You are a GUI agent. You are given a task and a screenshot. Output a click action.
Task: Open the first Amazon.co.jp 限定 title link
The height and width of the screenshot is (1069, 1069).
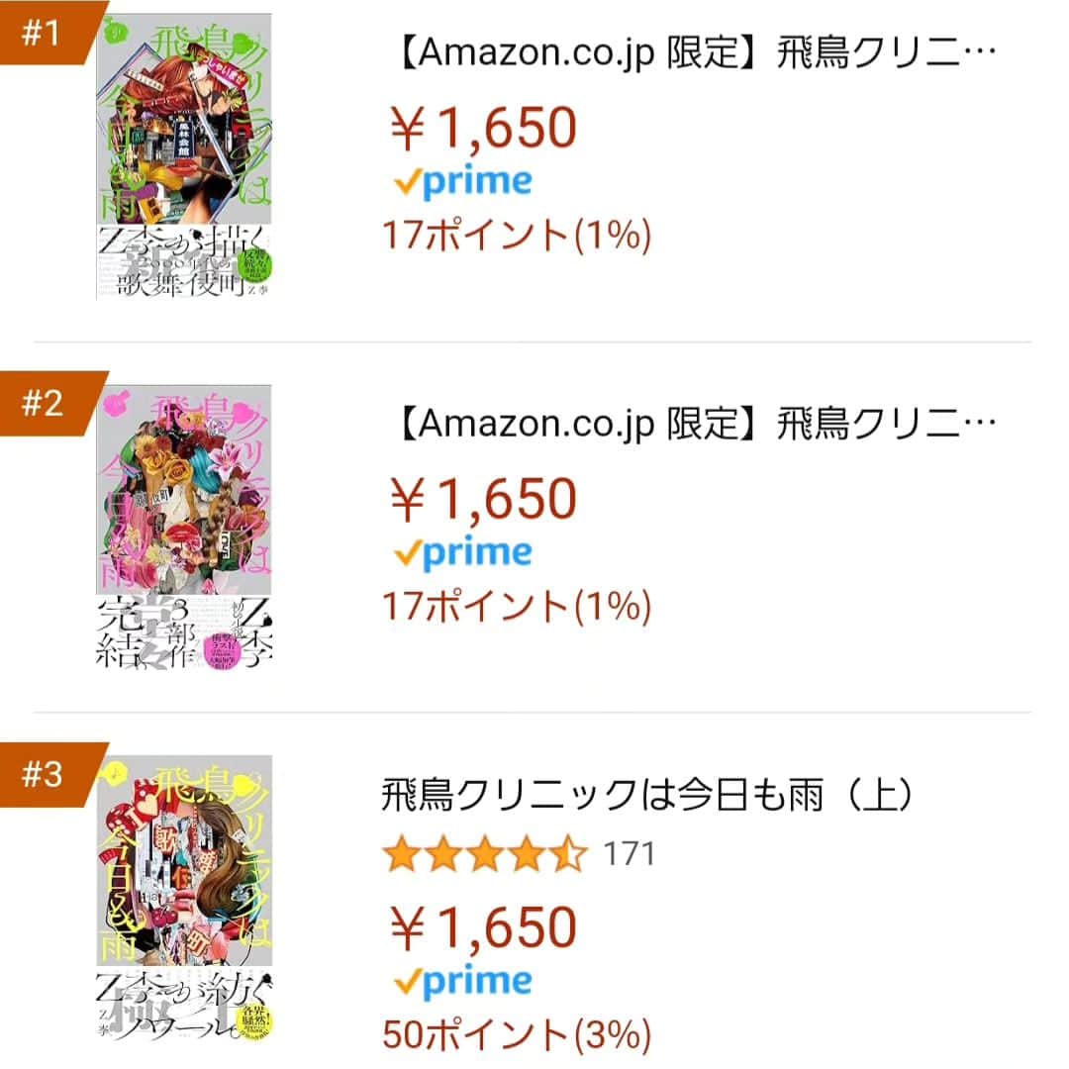tap(696, 53)
